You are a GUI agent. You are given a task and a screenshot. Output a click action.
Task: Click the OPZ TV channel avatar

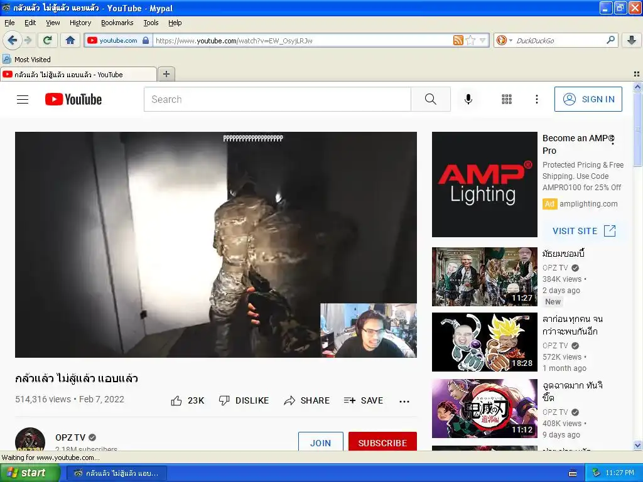pyautogui.click(x=30, y=439)
